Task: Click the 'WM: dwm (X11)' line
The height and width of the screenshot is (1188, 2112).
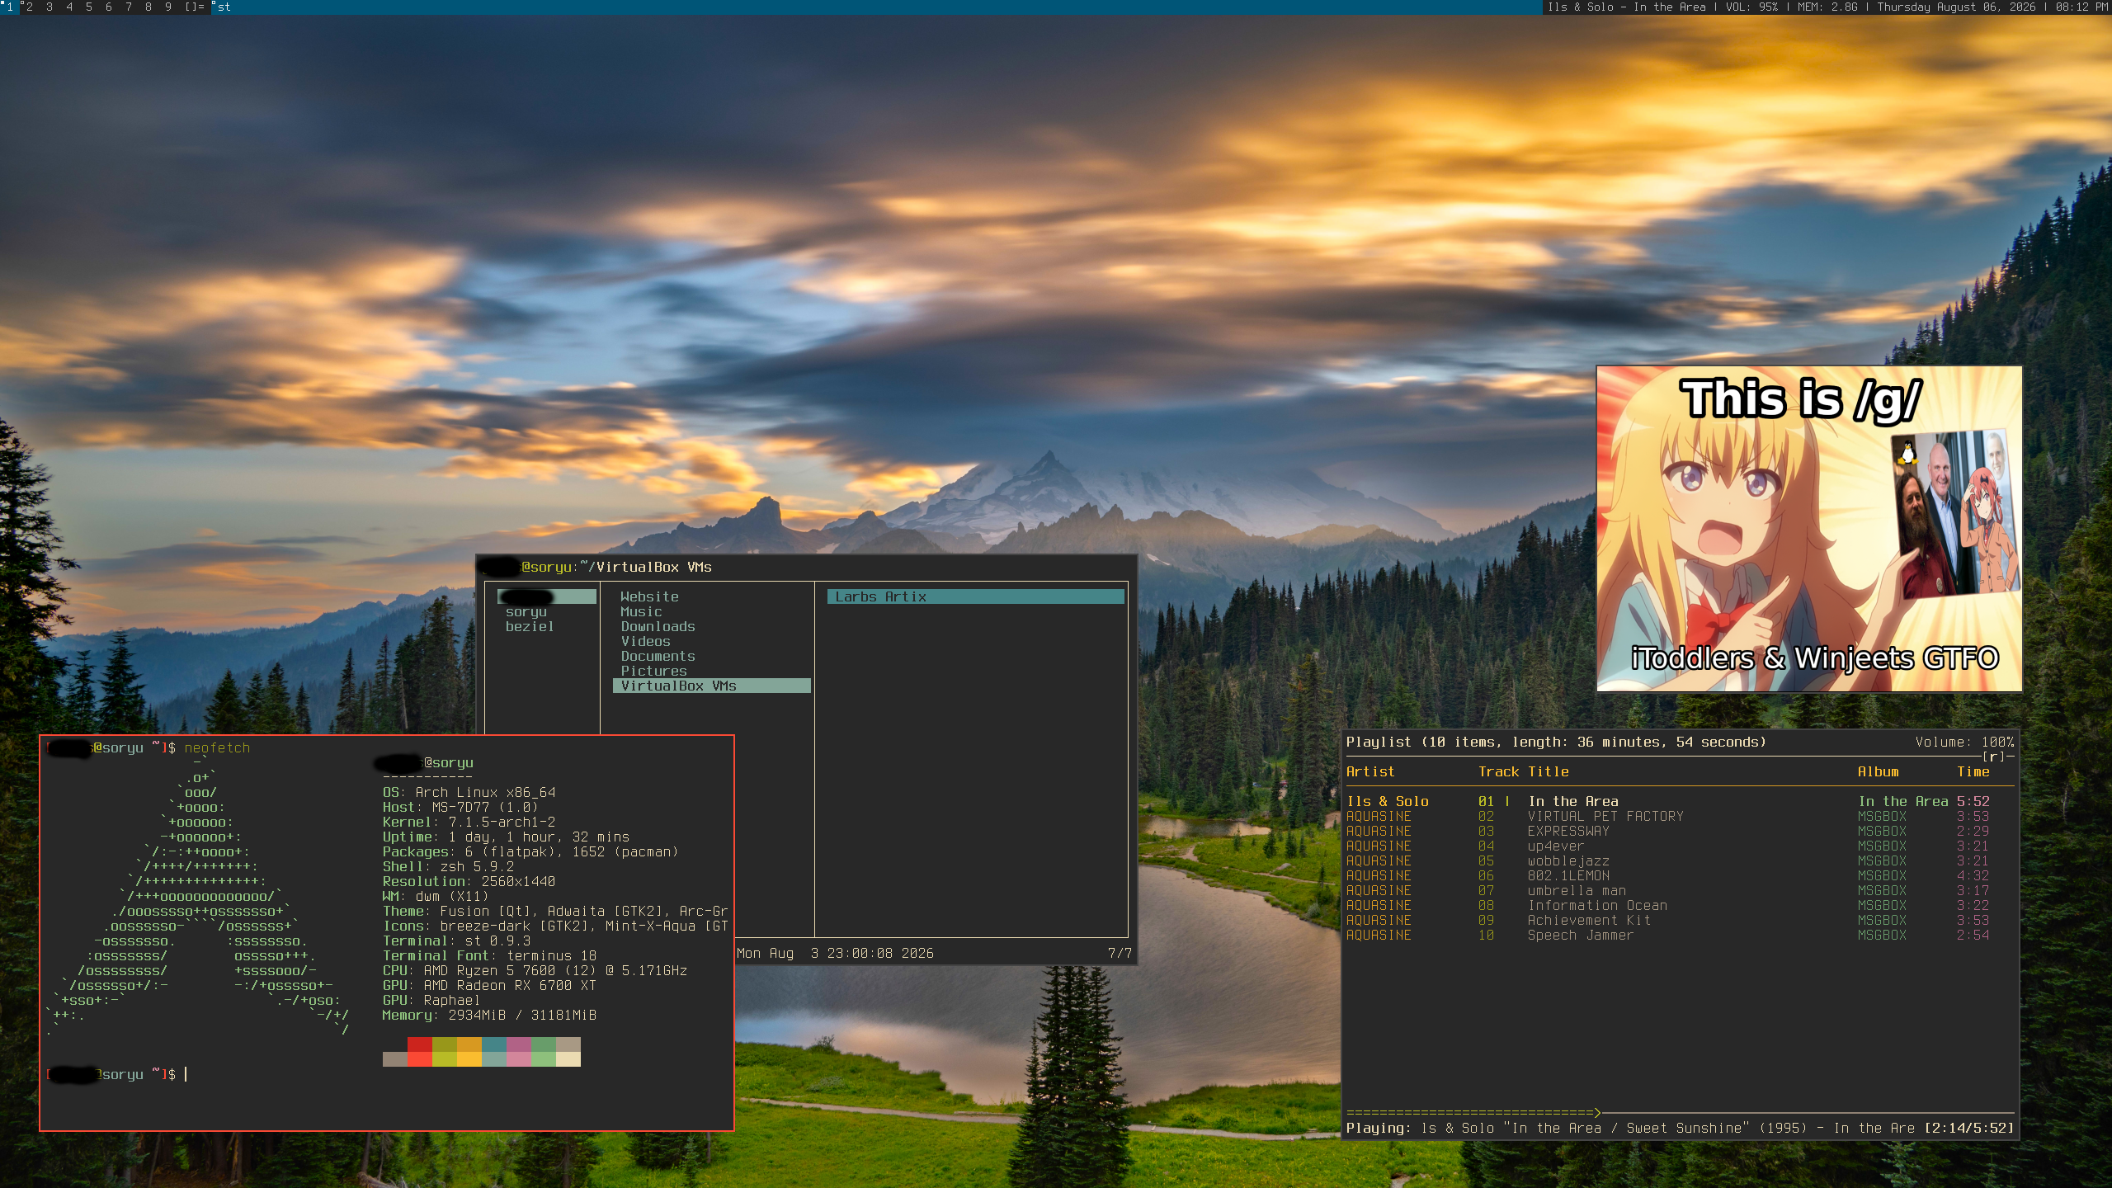Action: pos(436,896)
